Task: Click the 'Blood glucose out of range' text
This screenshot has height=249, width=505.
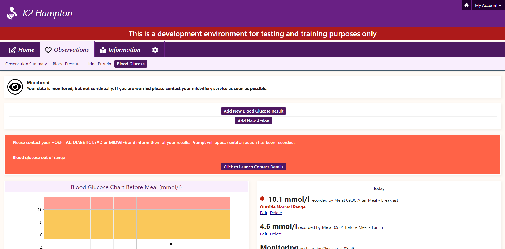Action: click(x=39, y=158)
